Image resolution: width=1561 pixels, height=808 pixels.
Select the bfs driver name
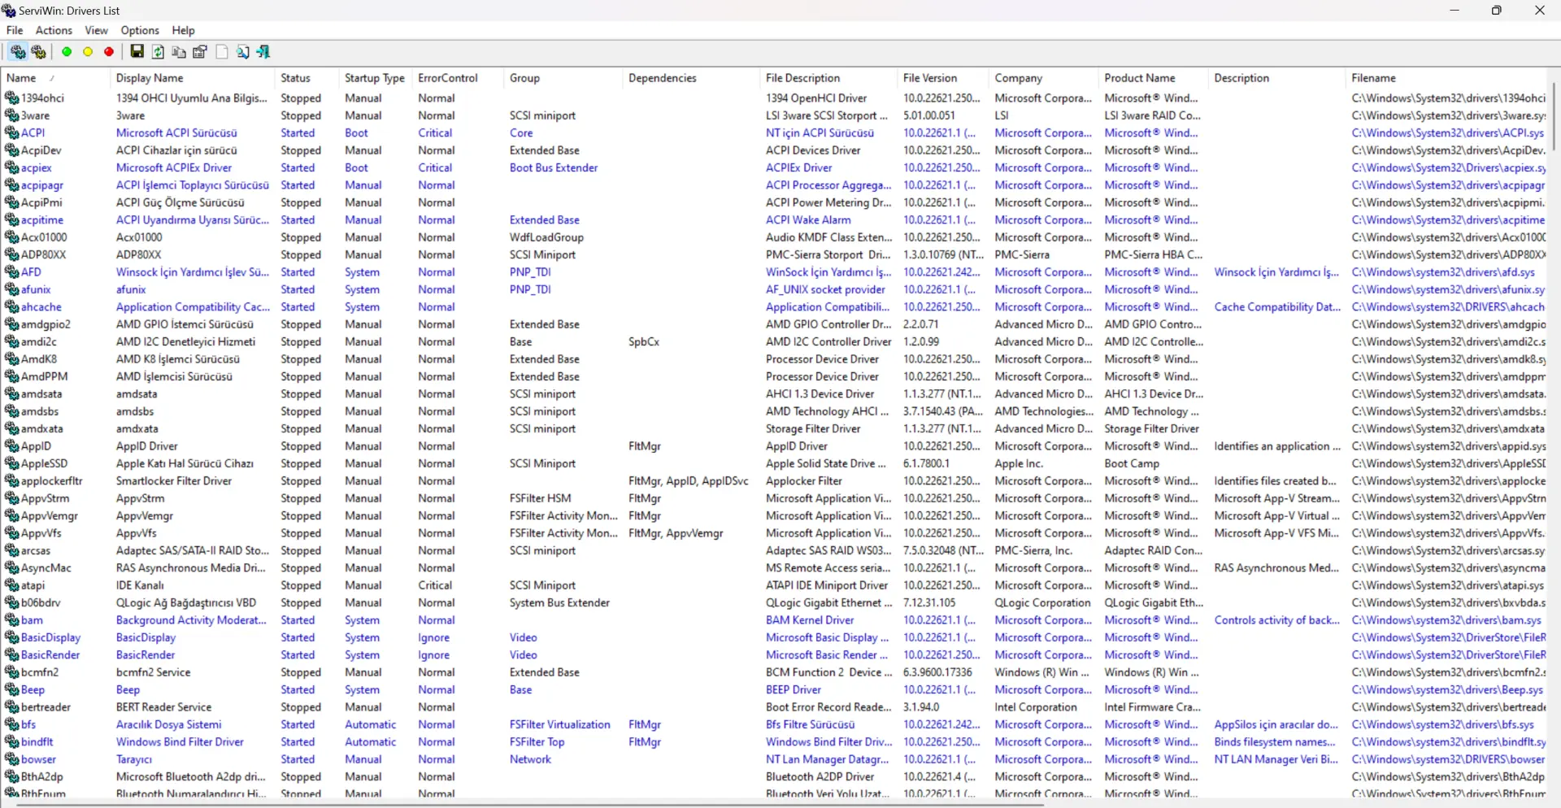point(28,725)
